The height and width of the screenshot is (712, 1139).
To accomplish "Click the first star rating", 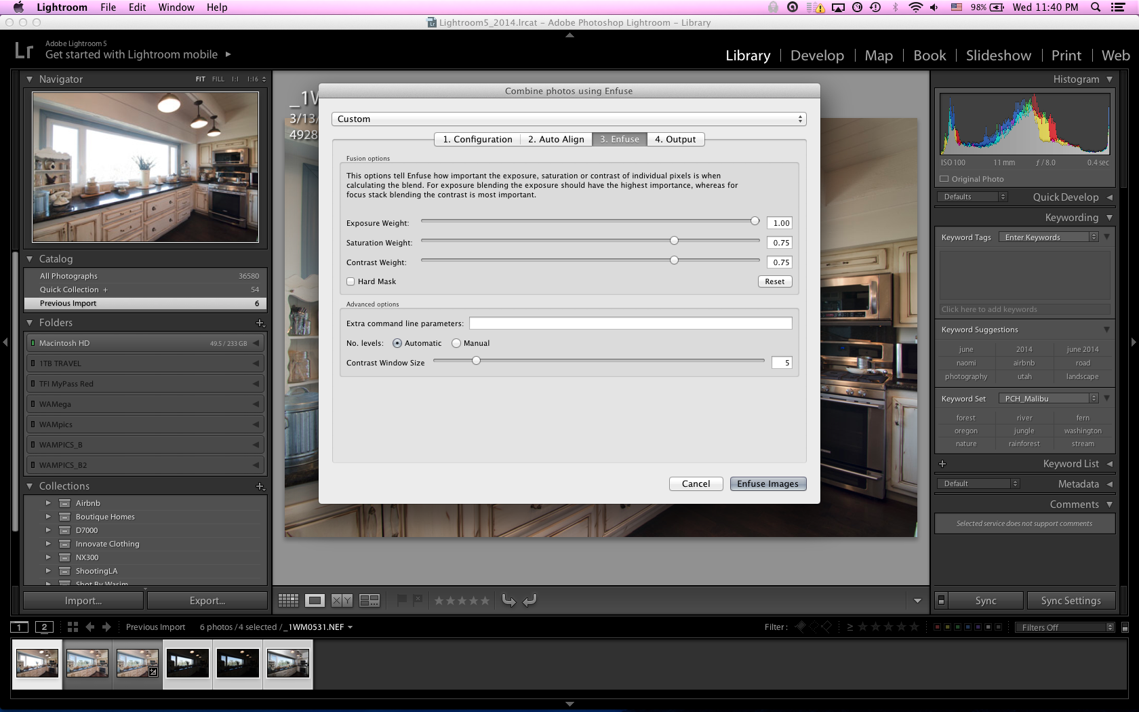I will (439, 601).
